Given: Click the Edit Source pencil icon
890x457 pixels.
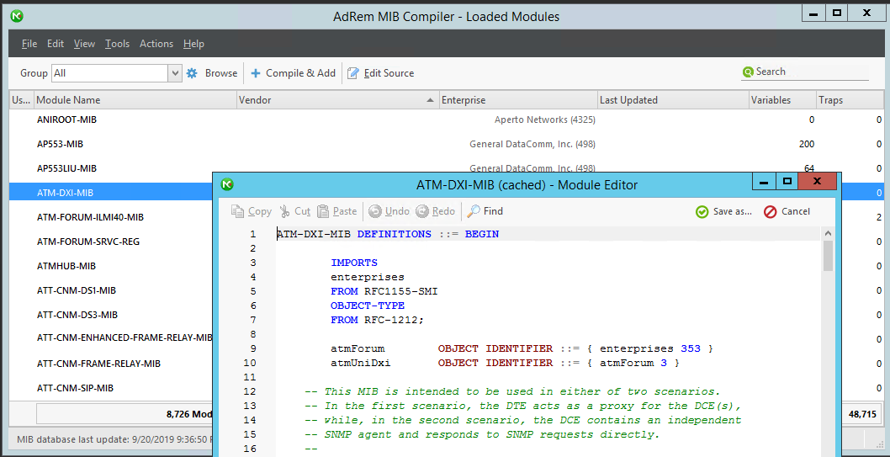Looking at the screenshot, I should point(353,73).
